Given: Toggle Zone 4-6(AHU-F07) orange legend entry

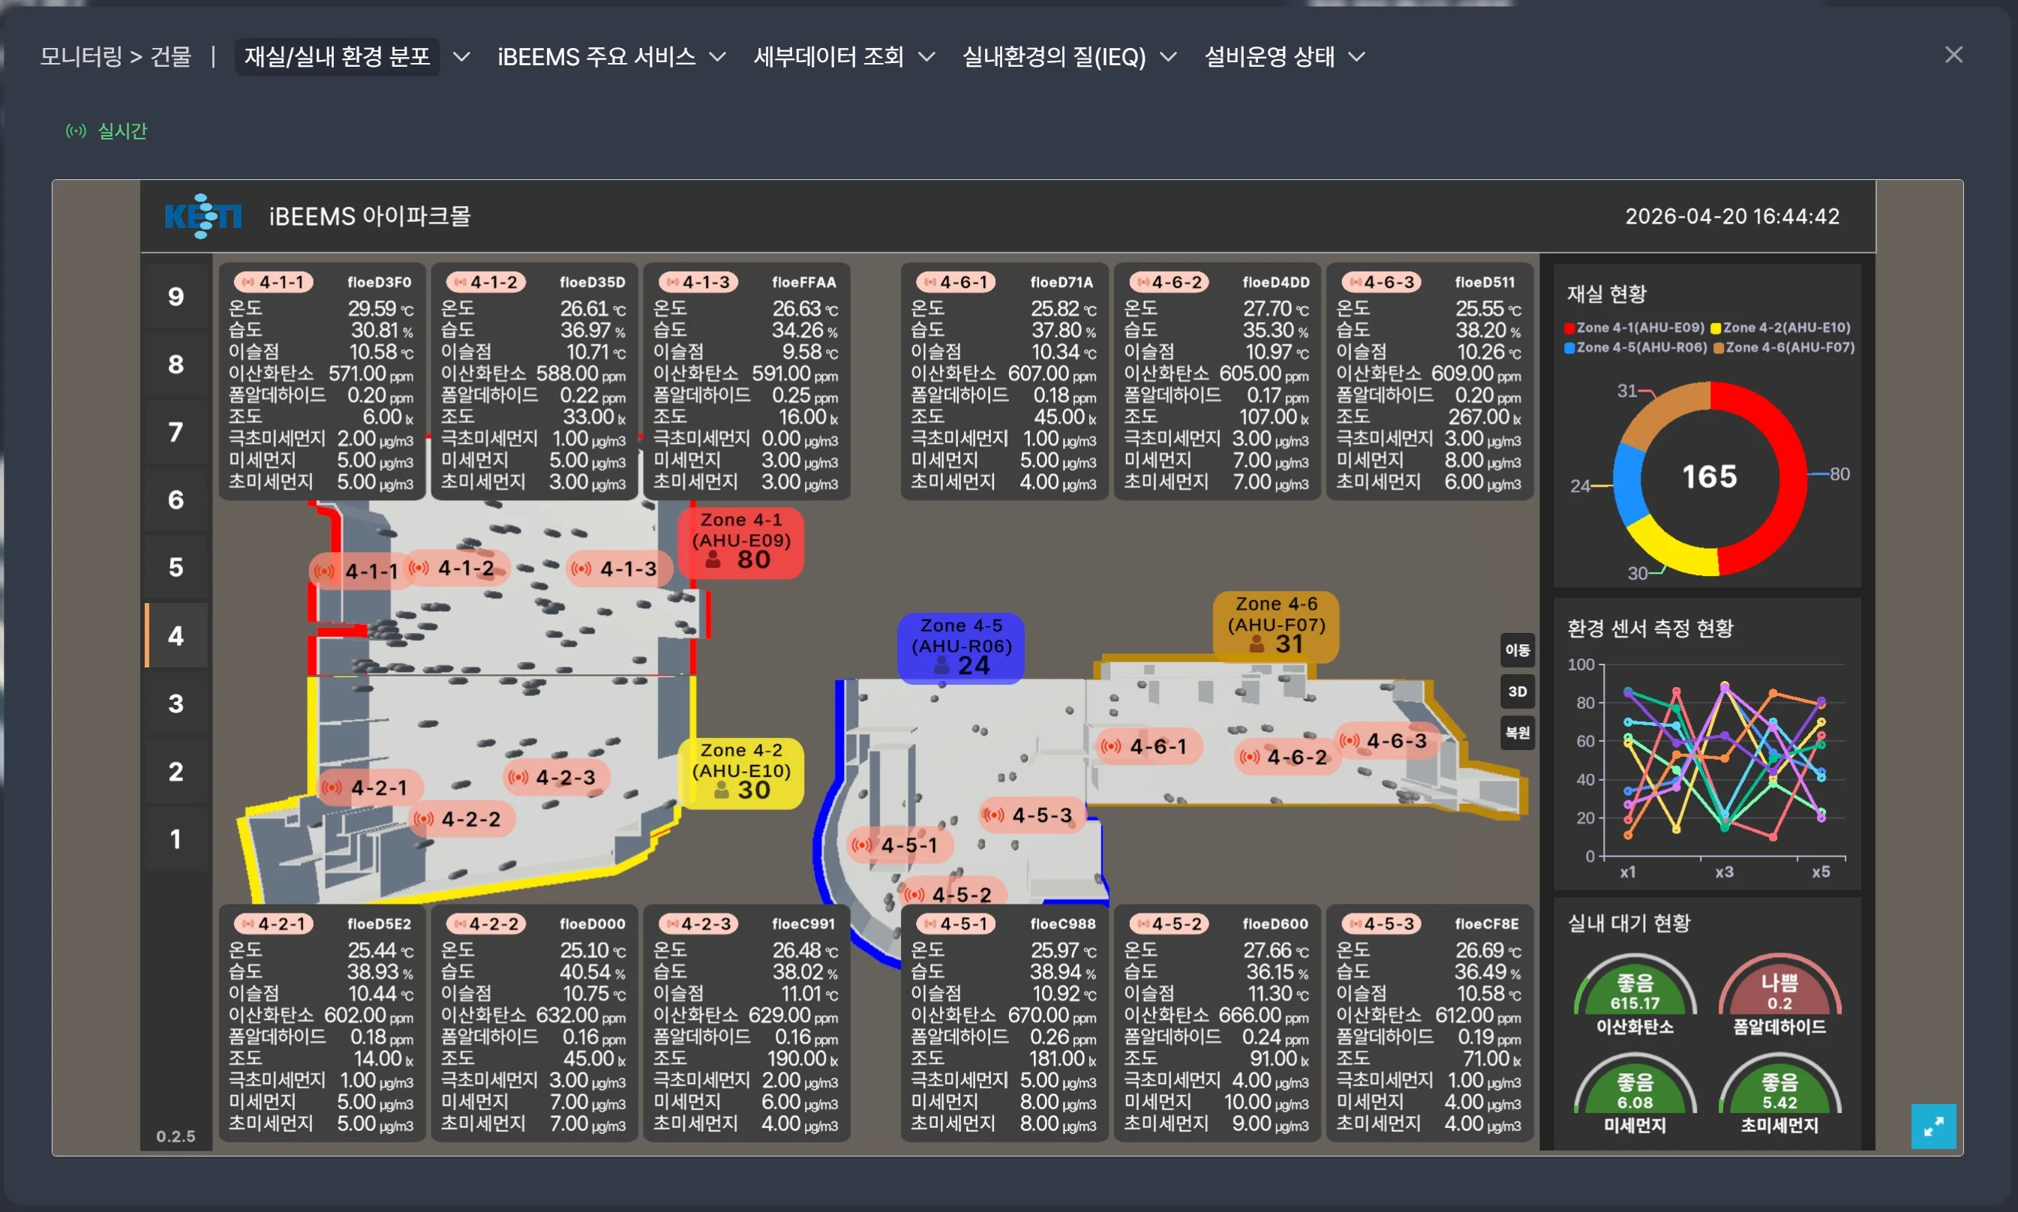Looking at the screenshot, I should click(x=1785, y=347).
